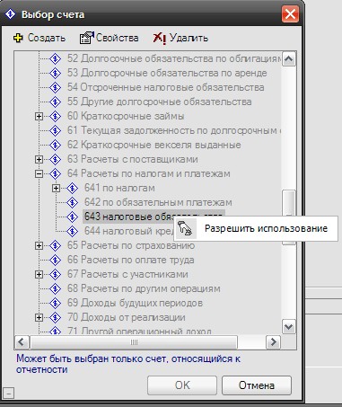Select 54 Отсроченные налоговые обязательства
This screenshot has height=407, width=342.
click(165, 87)
